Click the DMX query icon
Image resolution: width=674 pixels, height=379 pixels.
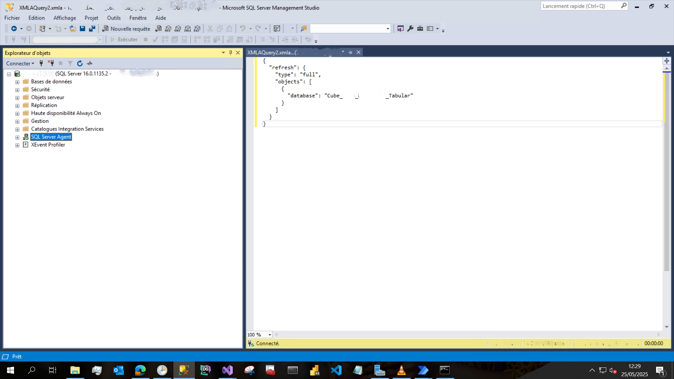178,29
